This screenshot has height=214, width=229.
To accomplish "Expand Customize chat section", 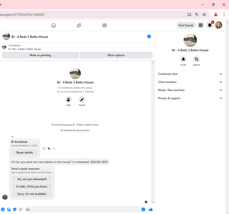I will coord(190,74).
